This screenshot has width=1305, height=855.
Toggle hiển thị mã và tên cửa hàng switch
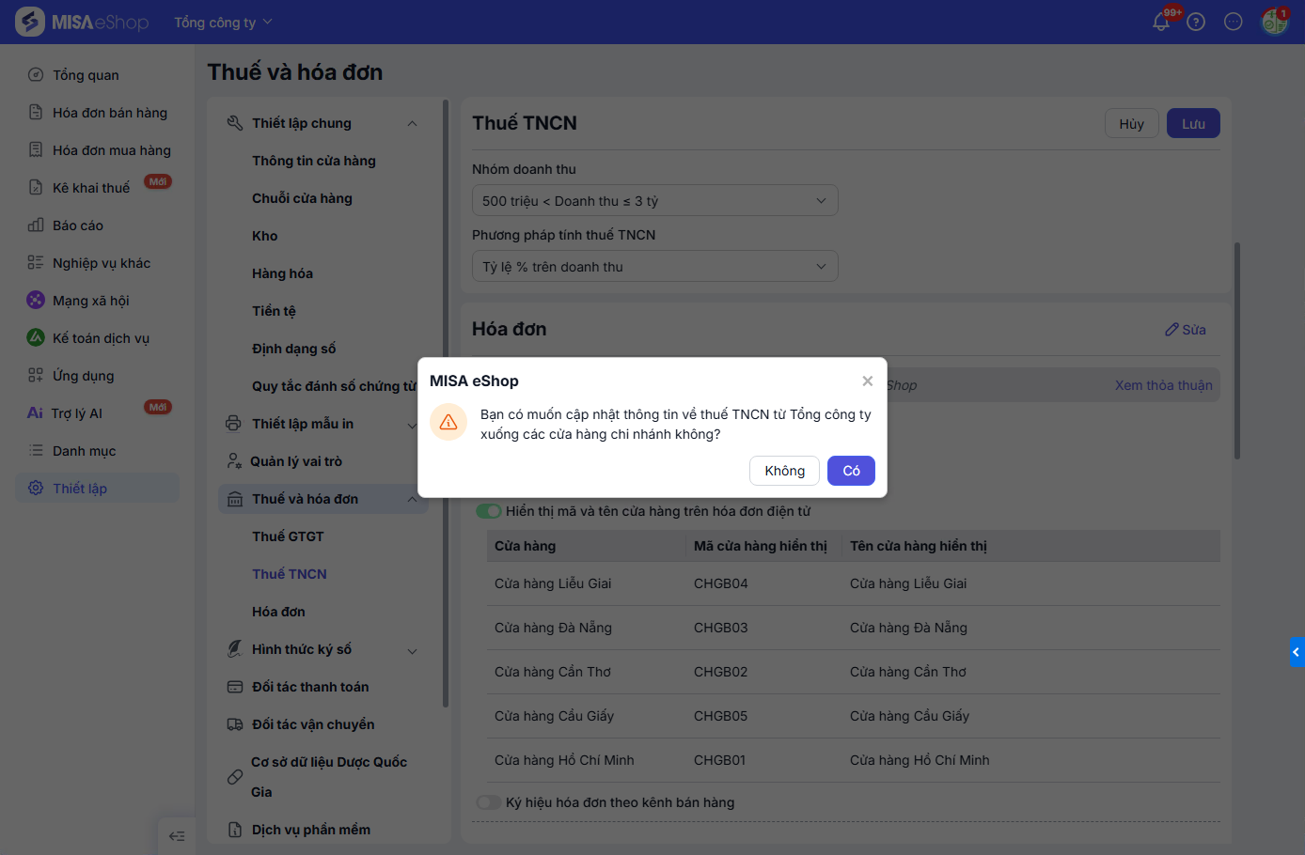point(488,511)
